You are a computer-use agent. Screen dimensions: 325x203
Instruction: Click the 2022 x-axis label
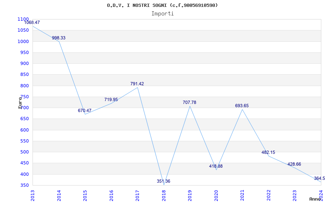tap(269, 196)
